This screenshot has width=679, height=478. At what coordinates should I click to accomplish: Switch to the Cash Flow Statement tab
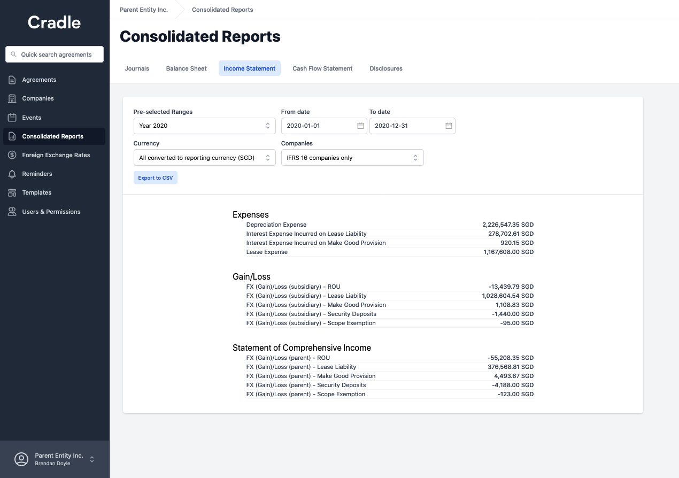pos(322,68)
